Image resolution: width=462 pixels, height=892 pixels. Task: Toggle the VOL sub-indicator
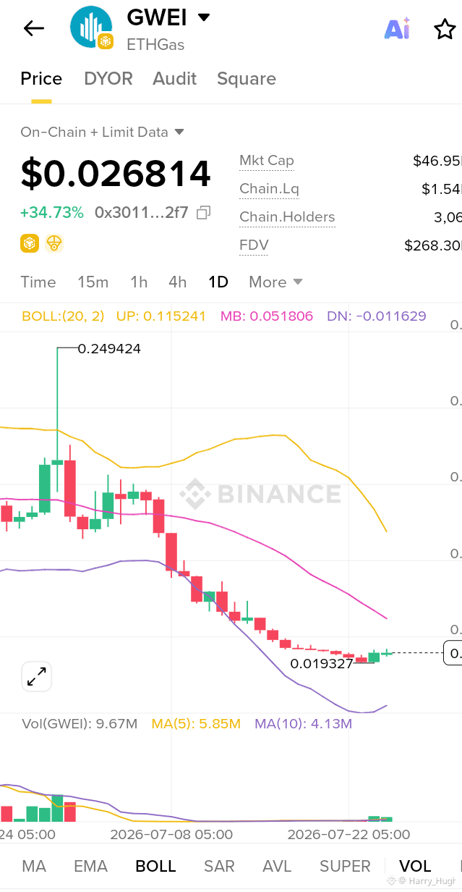click(415, 866)
